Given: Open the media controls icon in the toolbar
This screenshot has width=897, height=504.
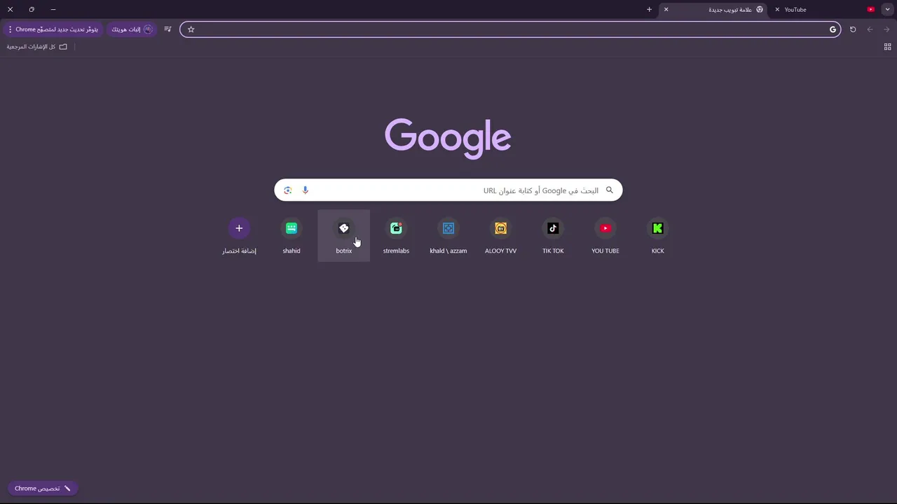Looking at the screenshot, I should [x=167, y=29].
